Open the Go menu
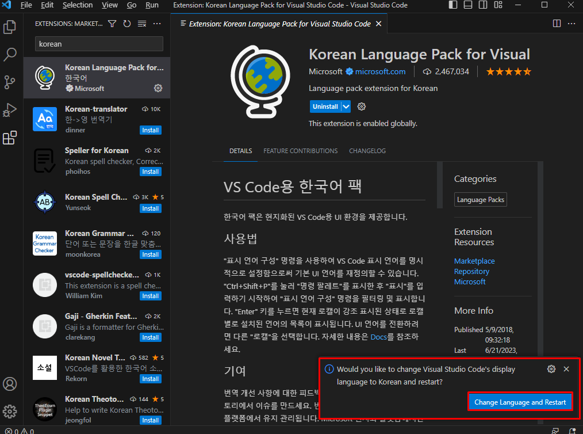Image resolution: width=583 pixels, height=434 pixels. tap(132, 5)
